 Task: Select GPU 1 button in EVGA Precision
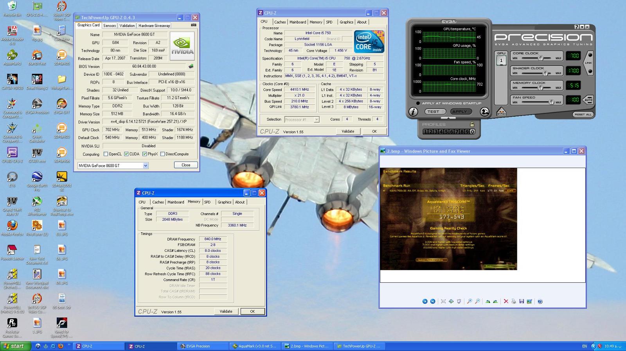point(501,61)
